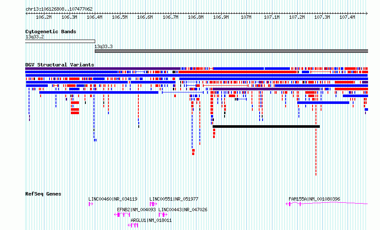
Task: Click the ARGLU1 gene structure glyph
Action: pos(133,225)
